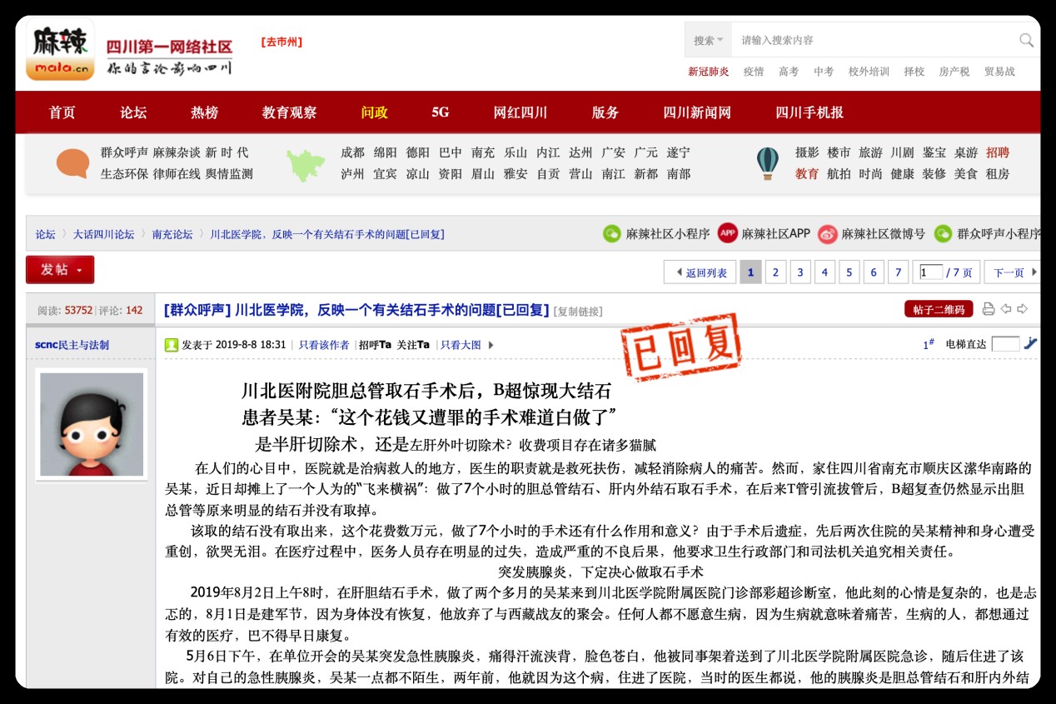This screenshot has width=1056, height=704.
Task: Expand the 发帖 button dropdown
Action: click(80, 270)
